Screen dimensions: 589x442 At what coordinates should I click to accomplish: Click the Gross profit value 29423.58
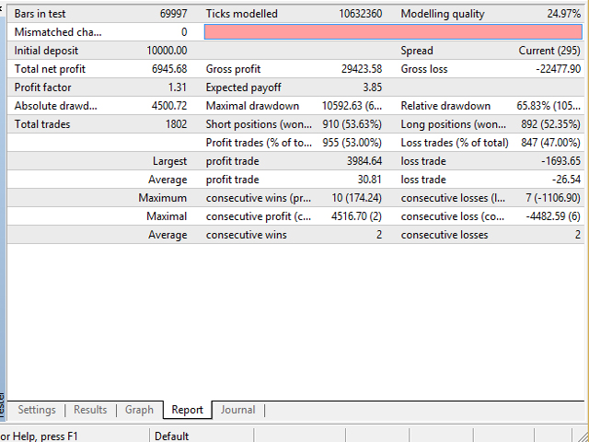[357, 69]
